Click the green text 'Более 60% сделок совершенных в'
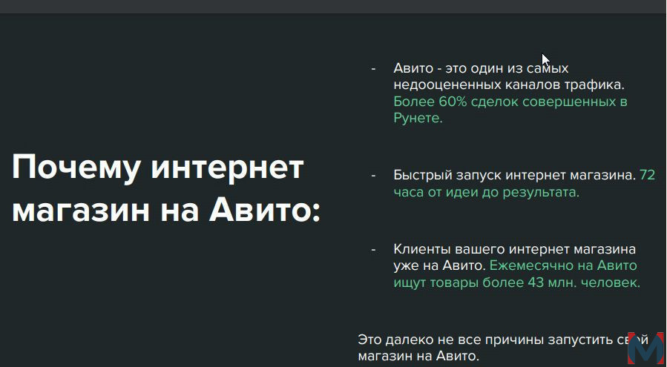This screenshot has width=667, height=367. click(x=510, y=102)
